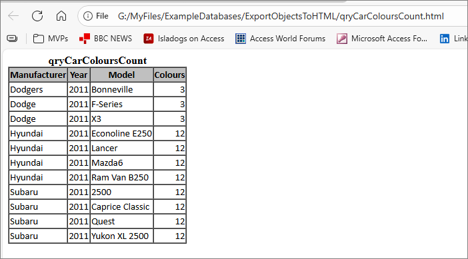The width and height of the screenshot is (468, 259).
Task: Click the Manufacturer column header
Action: (x=38, y=75)
